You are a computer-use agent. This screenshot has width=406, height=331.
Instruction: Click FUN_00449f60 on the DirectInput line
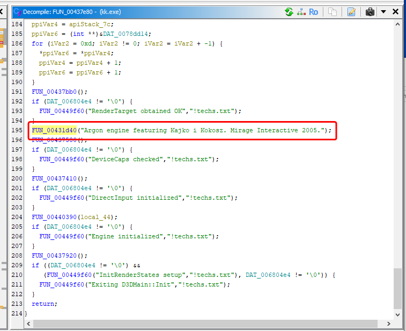(x=62, y=198)
